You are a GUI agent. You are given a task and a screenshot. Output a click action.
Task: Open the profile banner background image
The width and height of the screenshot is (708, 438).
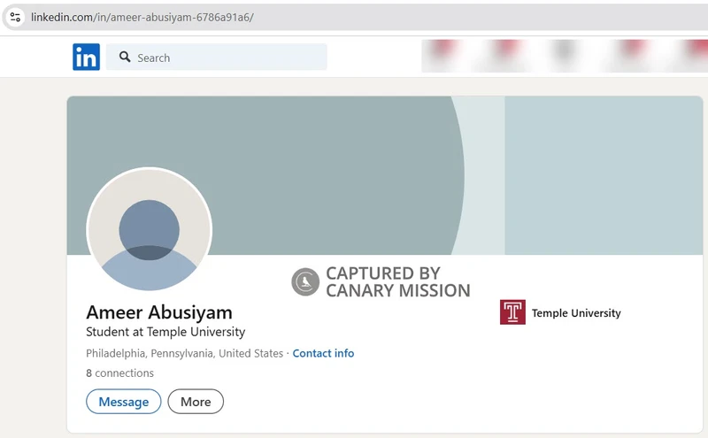pos(385,175)
